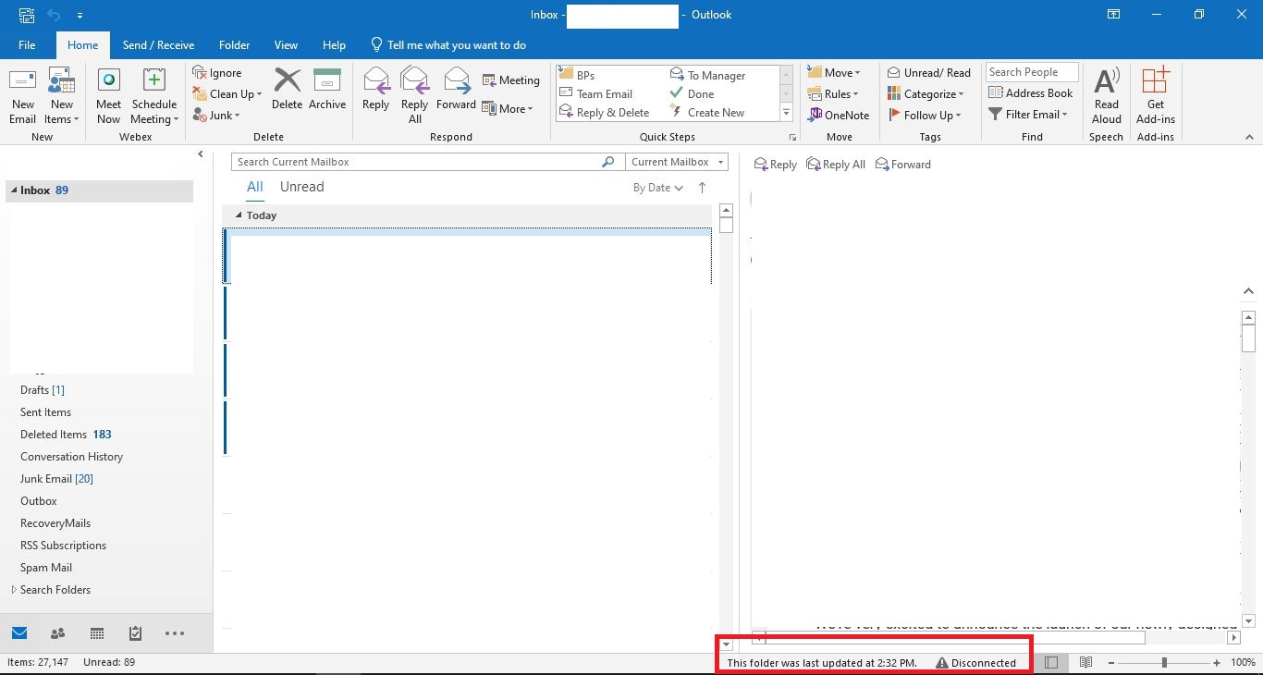Show only Unread messages
This screenshot has height=675, width=1263.
[301, 187]
